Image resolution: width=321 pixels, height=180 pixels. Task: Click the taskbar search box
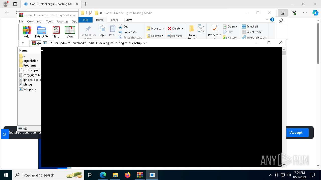pyautogui.click(x=48, y=175)
